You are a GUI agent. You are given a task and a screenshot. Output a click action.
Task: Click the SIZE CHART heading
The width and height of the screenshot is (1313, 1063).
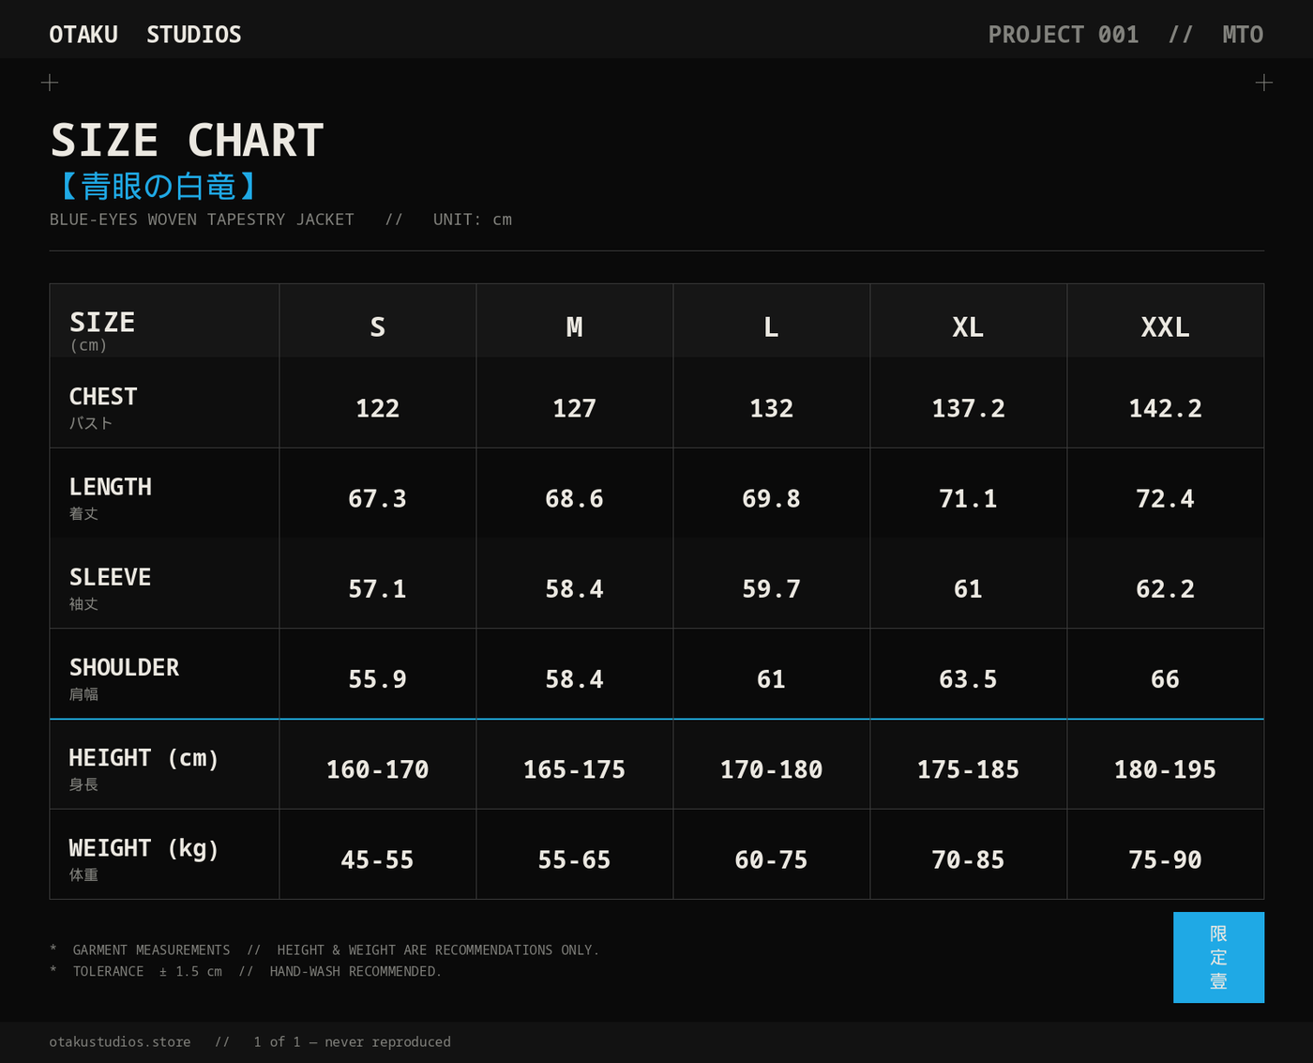188,141
